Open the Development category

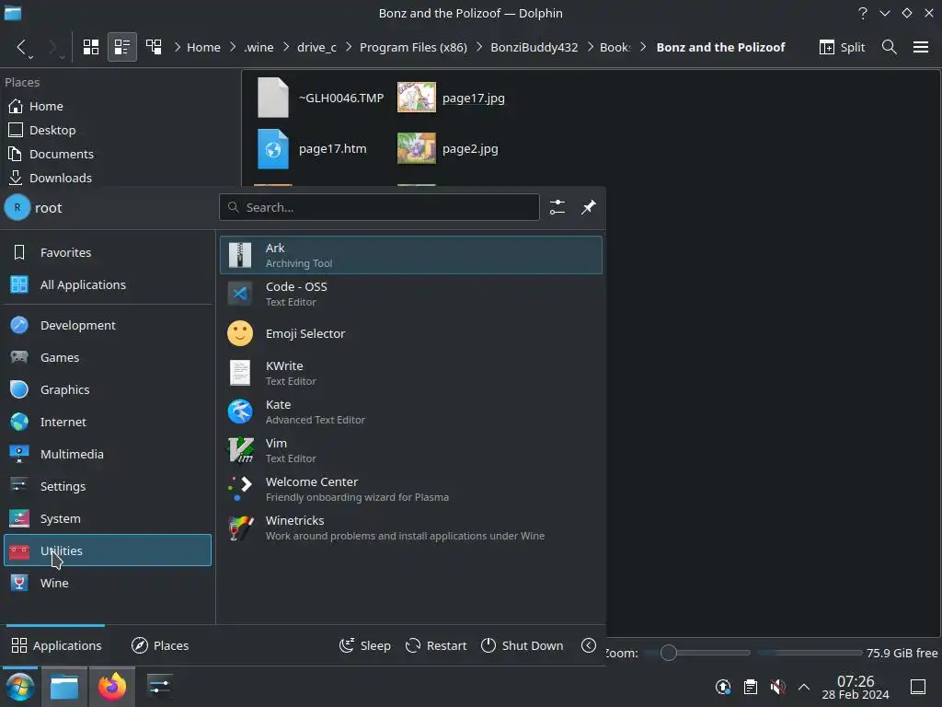pyautogui.click(x=108, y=325)
